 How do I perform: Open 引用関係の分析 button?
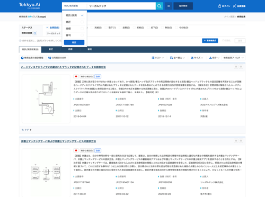pos(57,58)
